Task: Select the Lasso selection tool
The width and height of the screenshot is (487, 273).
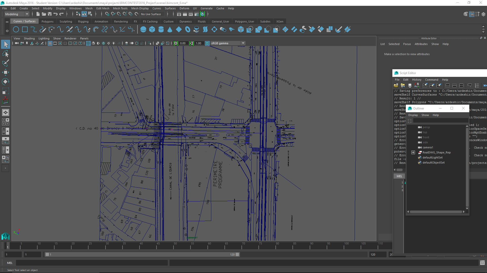Action: pos(5,54)
